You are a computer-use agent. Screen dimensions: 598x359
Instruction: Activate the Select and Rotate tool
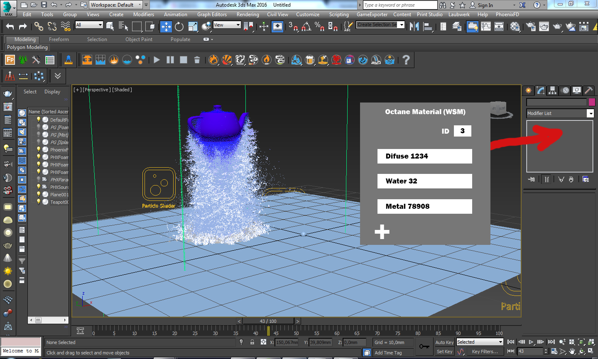[179, 27]
